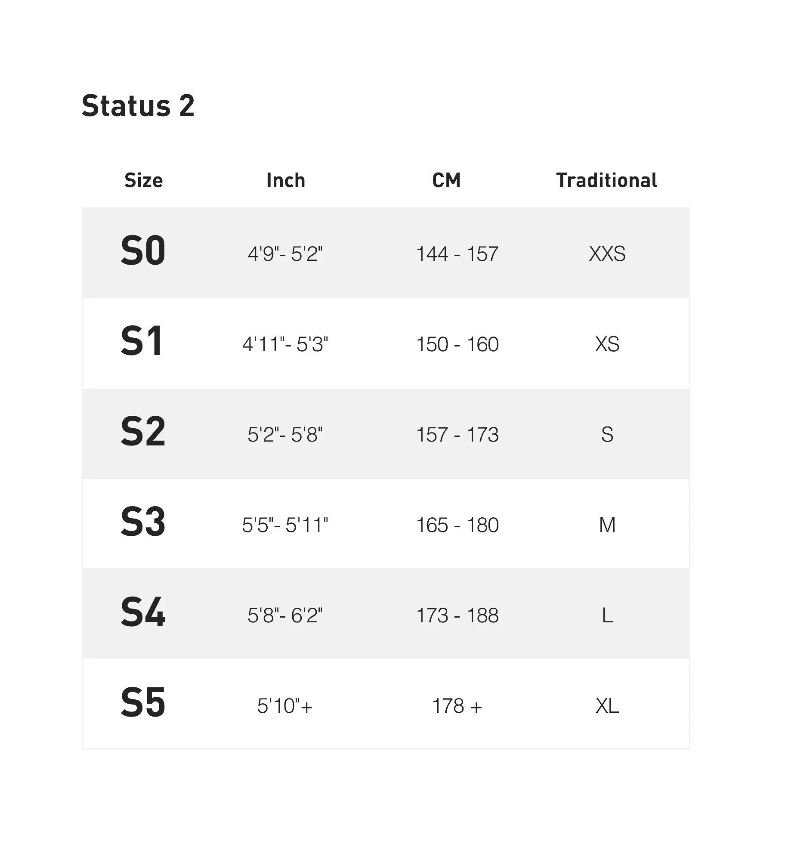Viewport: 785px width, 847px height.
Task: Click the S4 size label
Action: pyautogui.click(x=143, y=612)
